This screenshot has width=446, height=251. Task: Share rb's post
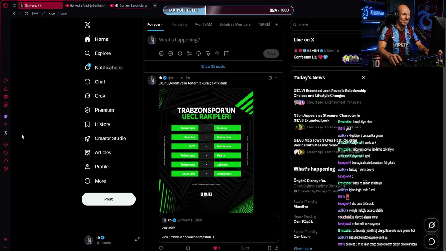click(277, 248)
